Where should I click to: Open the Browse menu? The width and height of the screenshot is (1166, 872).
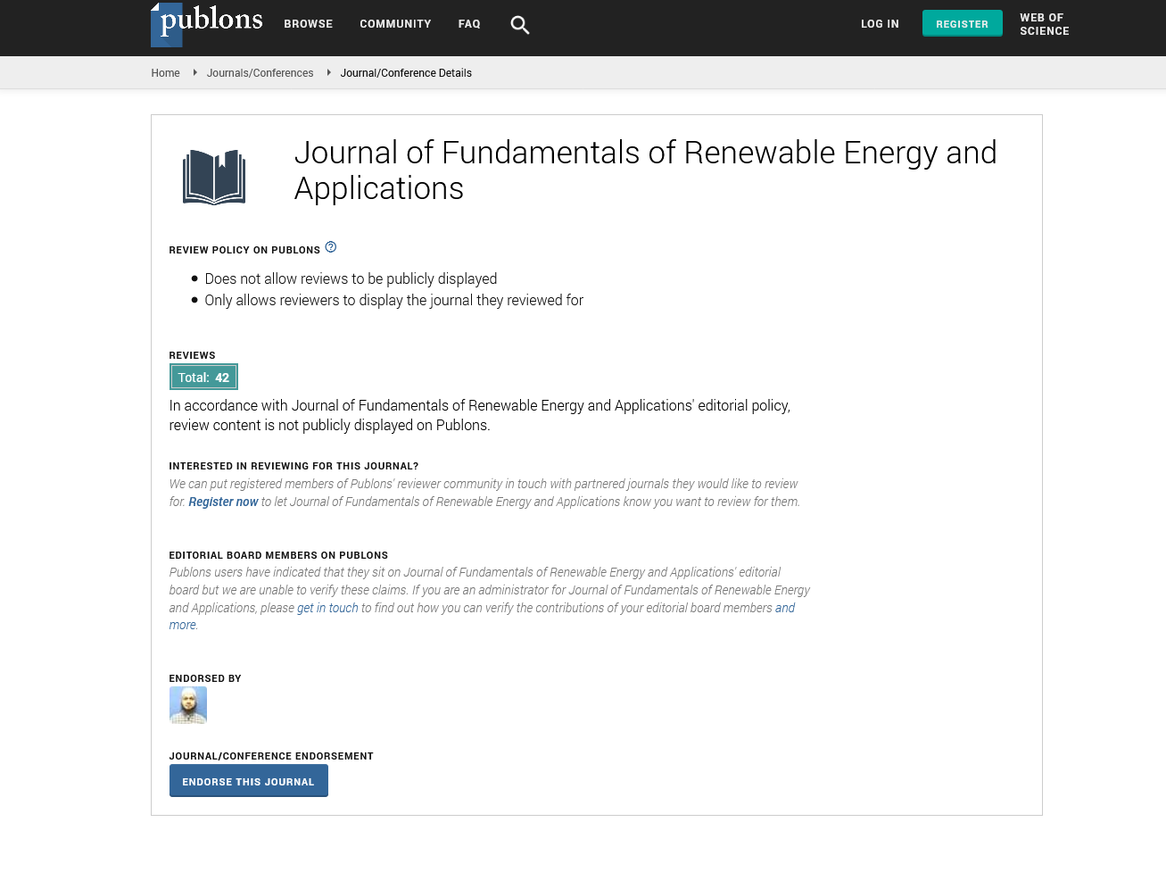(x=308, y=24)
